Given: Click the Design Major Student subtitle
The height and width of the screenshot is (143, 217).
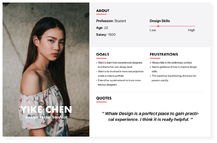Looking at the screenshot, I should click(46, 117).
